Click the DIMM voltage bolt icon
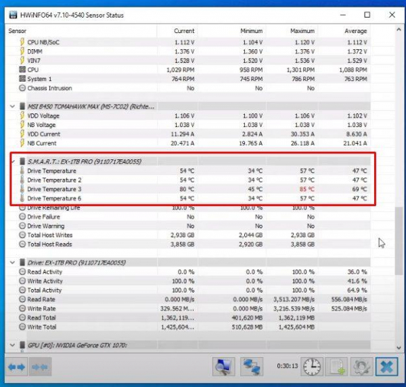This screenshot has width=406, height=387. [22, 51]
